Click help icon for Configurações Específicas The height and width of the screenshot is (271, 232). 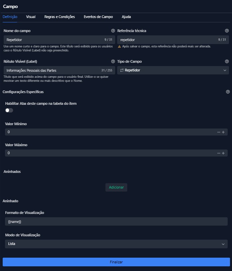228,92
